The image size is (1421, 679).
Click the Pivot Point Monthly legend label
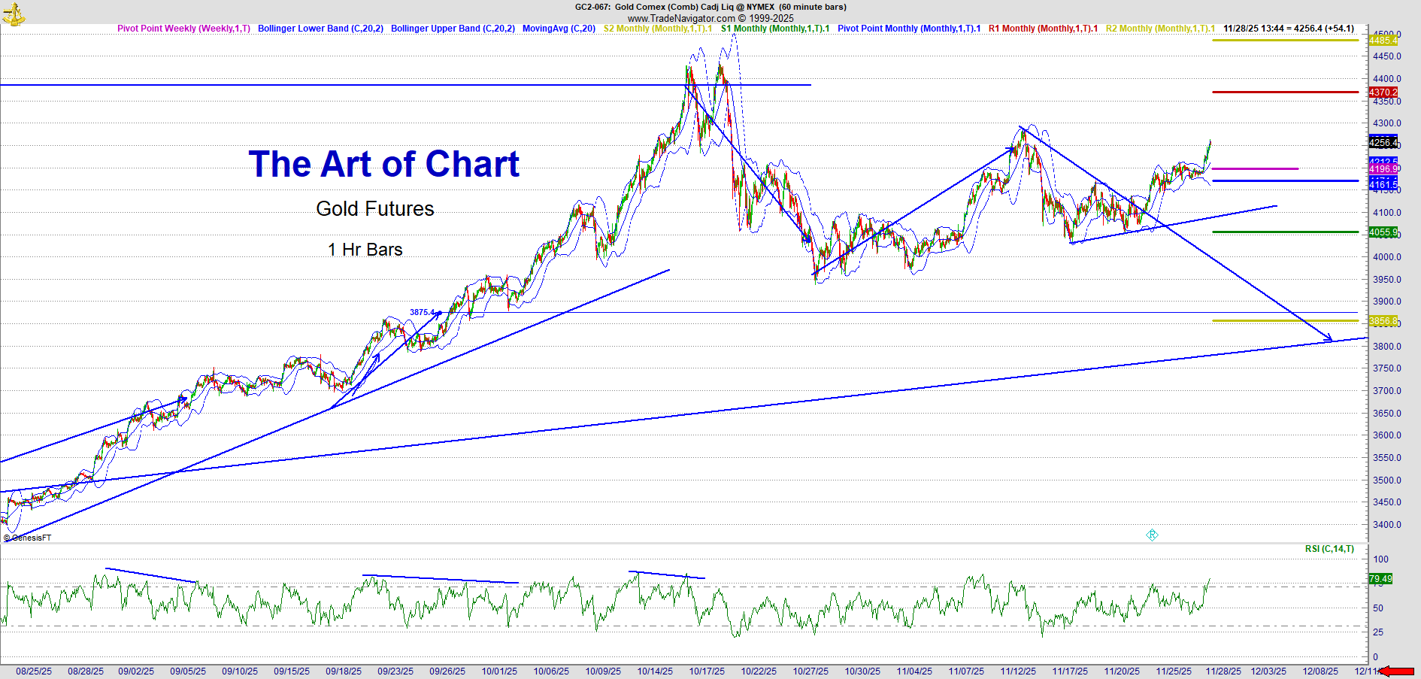tap(909, 29)
